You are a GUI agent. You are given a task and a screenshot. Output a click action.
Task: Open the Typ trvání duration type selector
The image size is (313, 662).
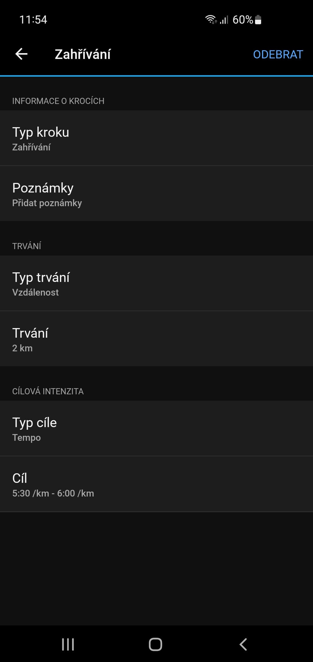pos(156,283)
